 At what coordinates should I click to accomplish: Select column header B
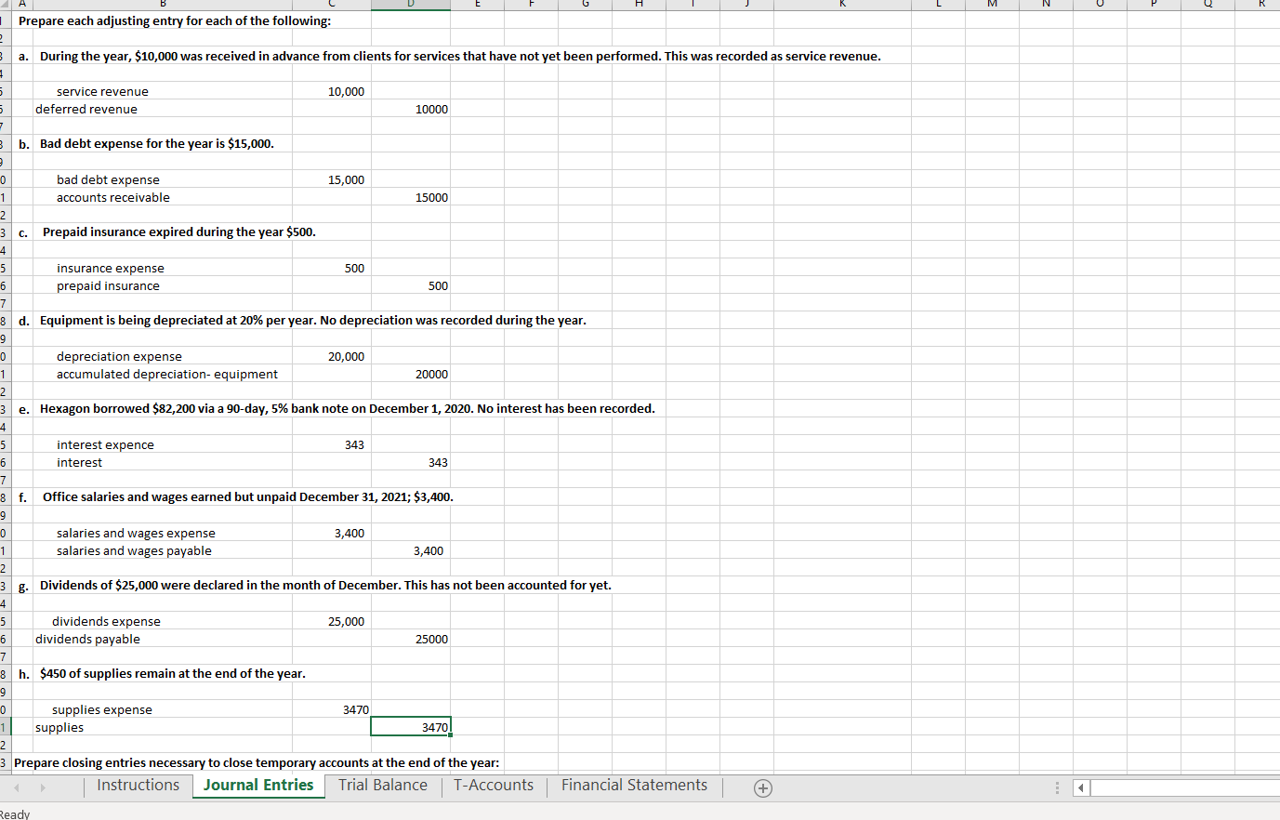pyautogui.click(x=163, y=5)
